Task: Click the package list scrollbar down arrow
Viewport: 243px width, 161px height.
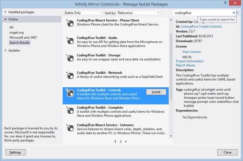Action: point(171,136)
